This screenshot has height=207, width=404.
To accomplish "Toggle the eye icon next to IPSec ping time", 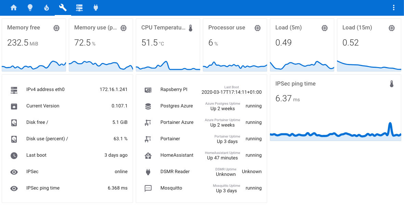I will coord(14,188).
